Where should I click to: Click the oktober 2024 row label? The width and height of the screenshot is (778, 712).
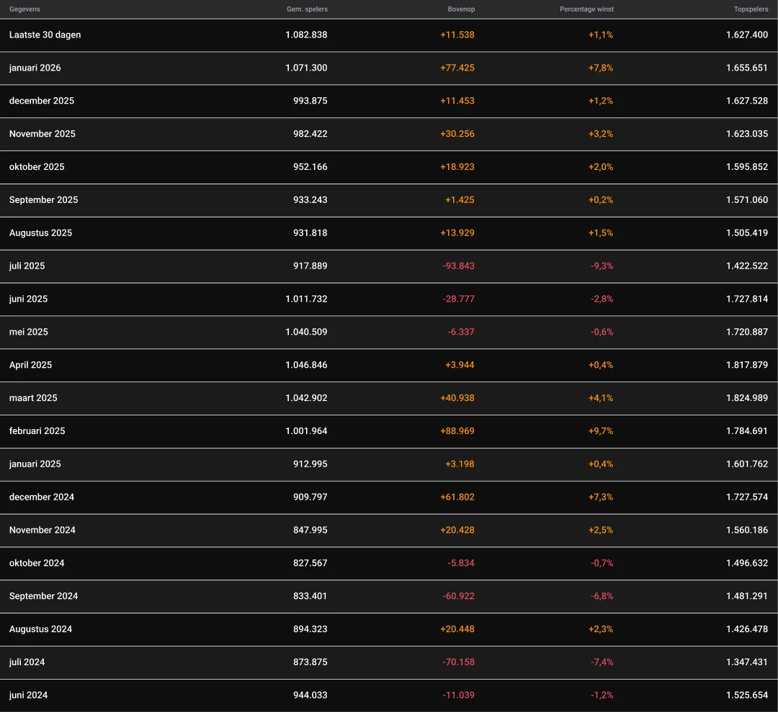37,563
